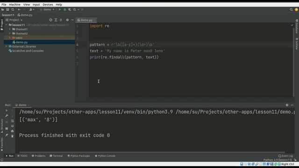
Task: Open the File menu
Action: pyautogui.click(x=4, y=5)
